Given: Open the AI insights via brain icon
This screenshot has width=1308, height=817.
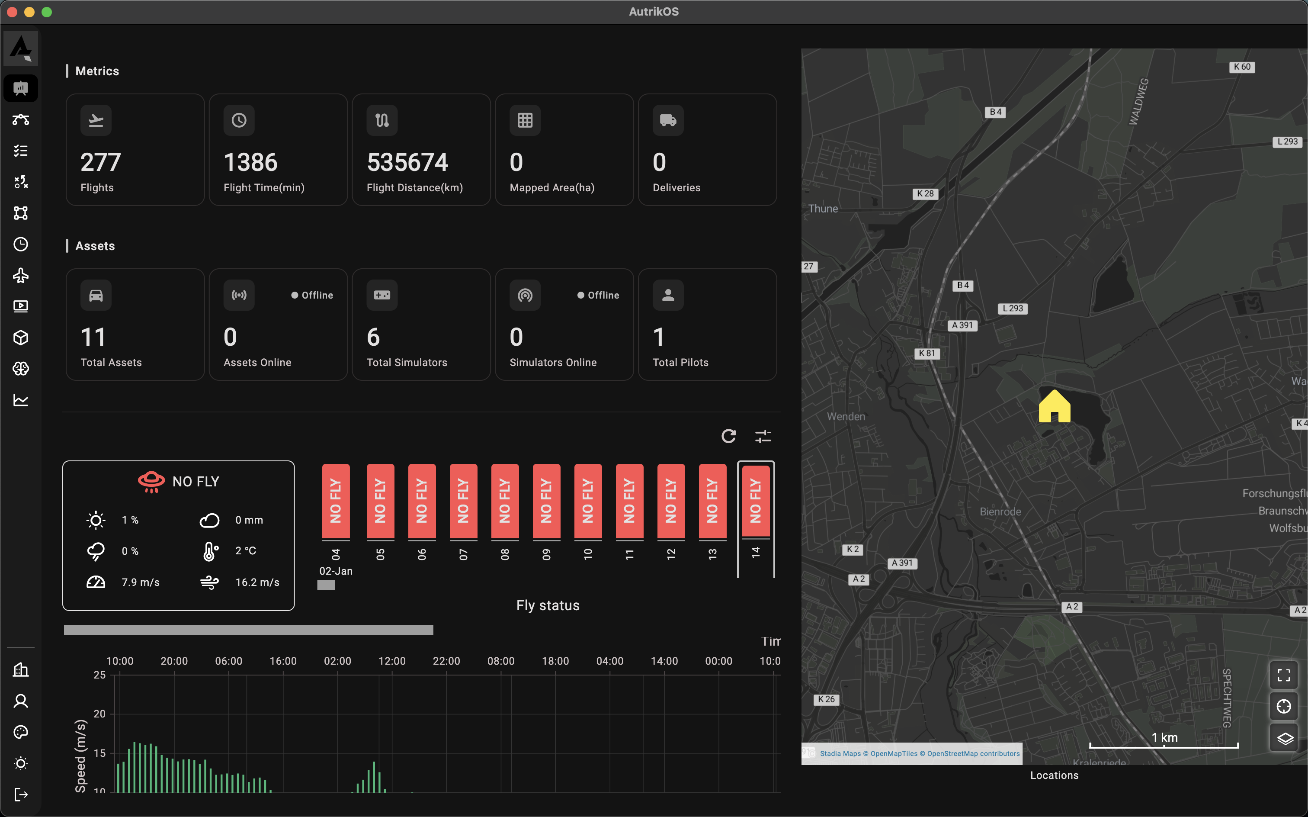Looking at the screenshot, I should coord(20,369).
